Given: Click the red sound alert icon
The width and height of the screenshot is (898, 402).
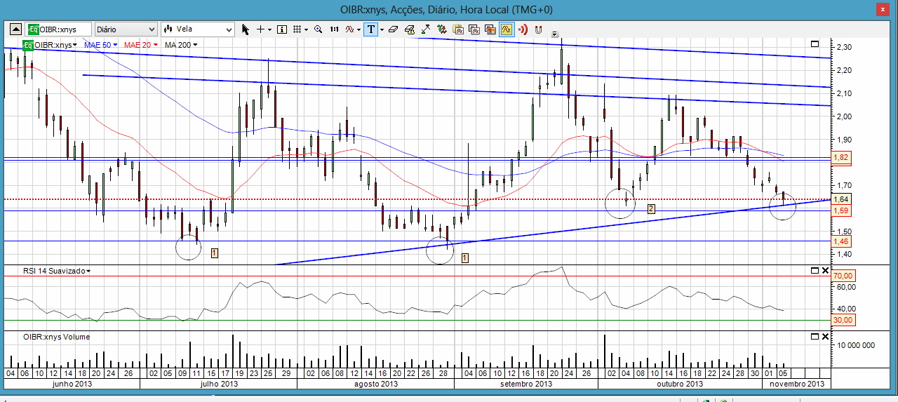Looking at the screenshot, I should [x=522, y=29].
